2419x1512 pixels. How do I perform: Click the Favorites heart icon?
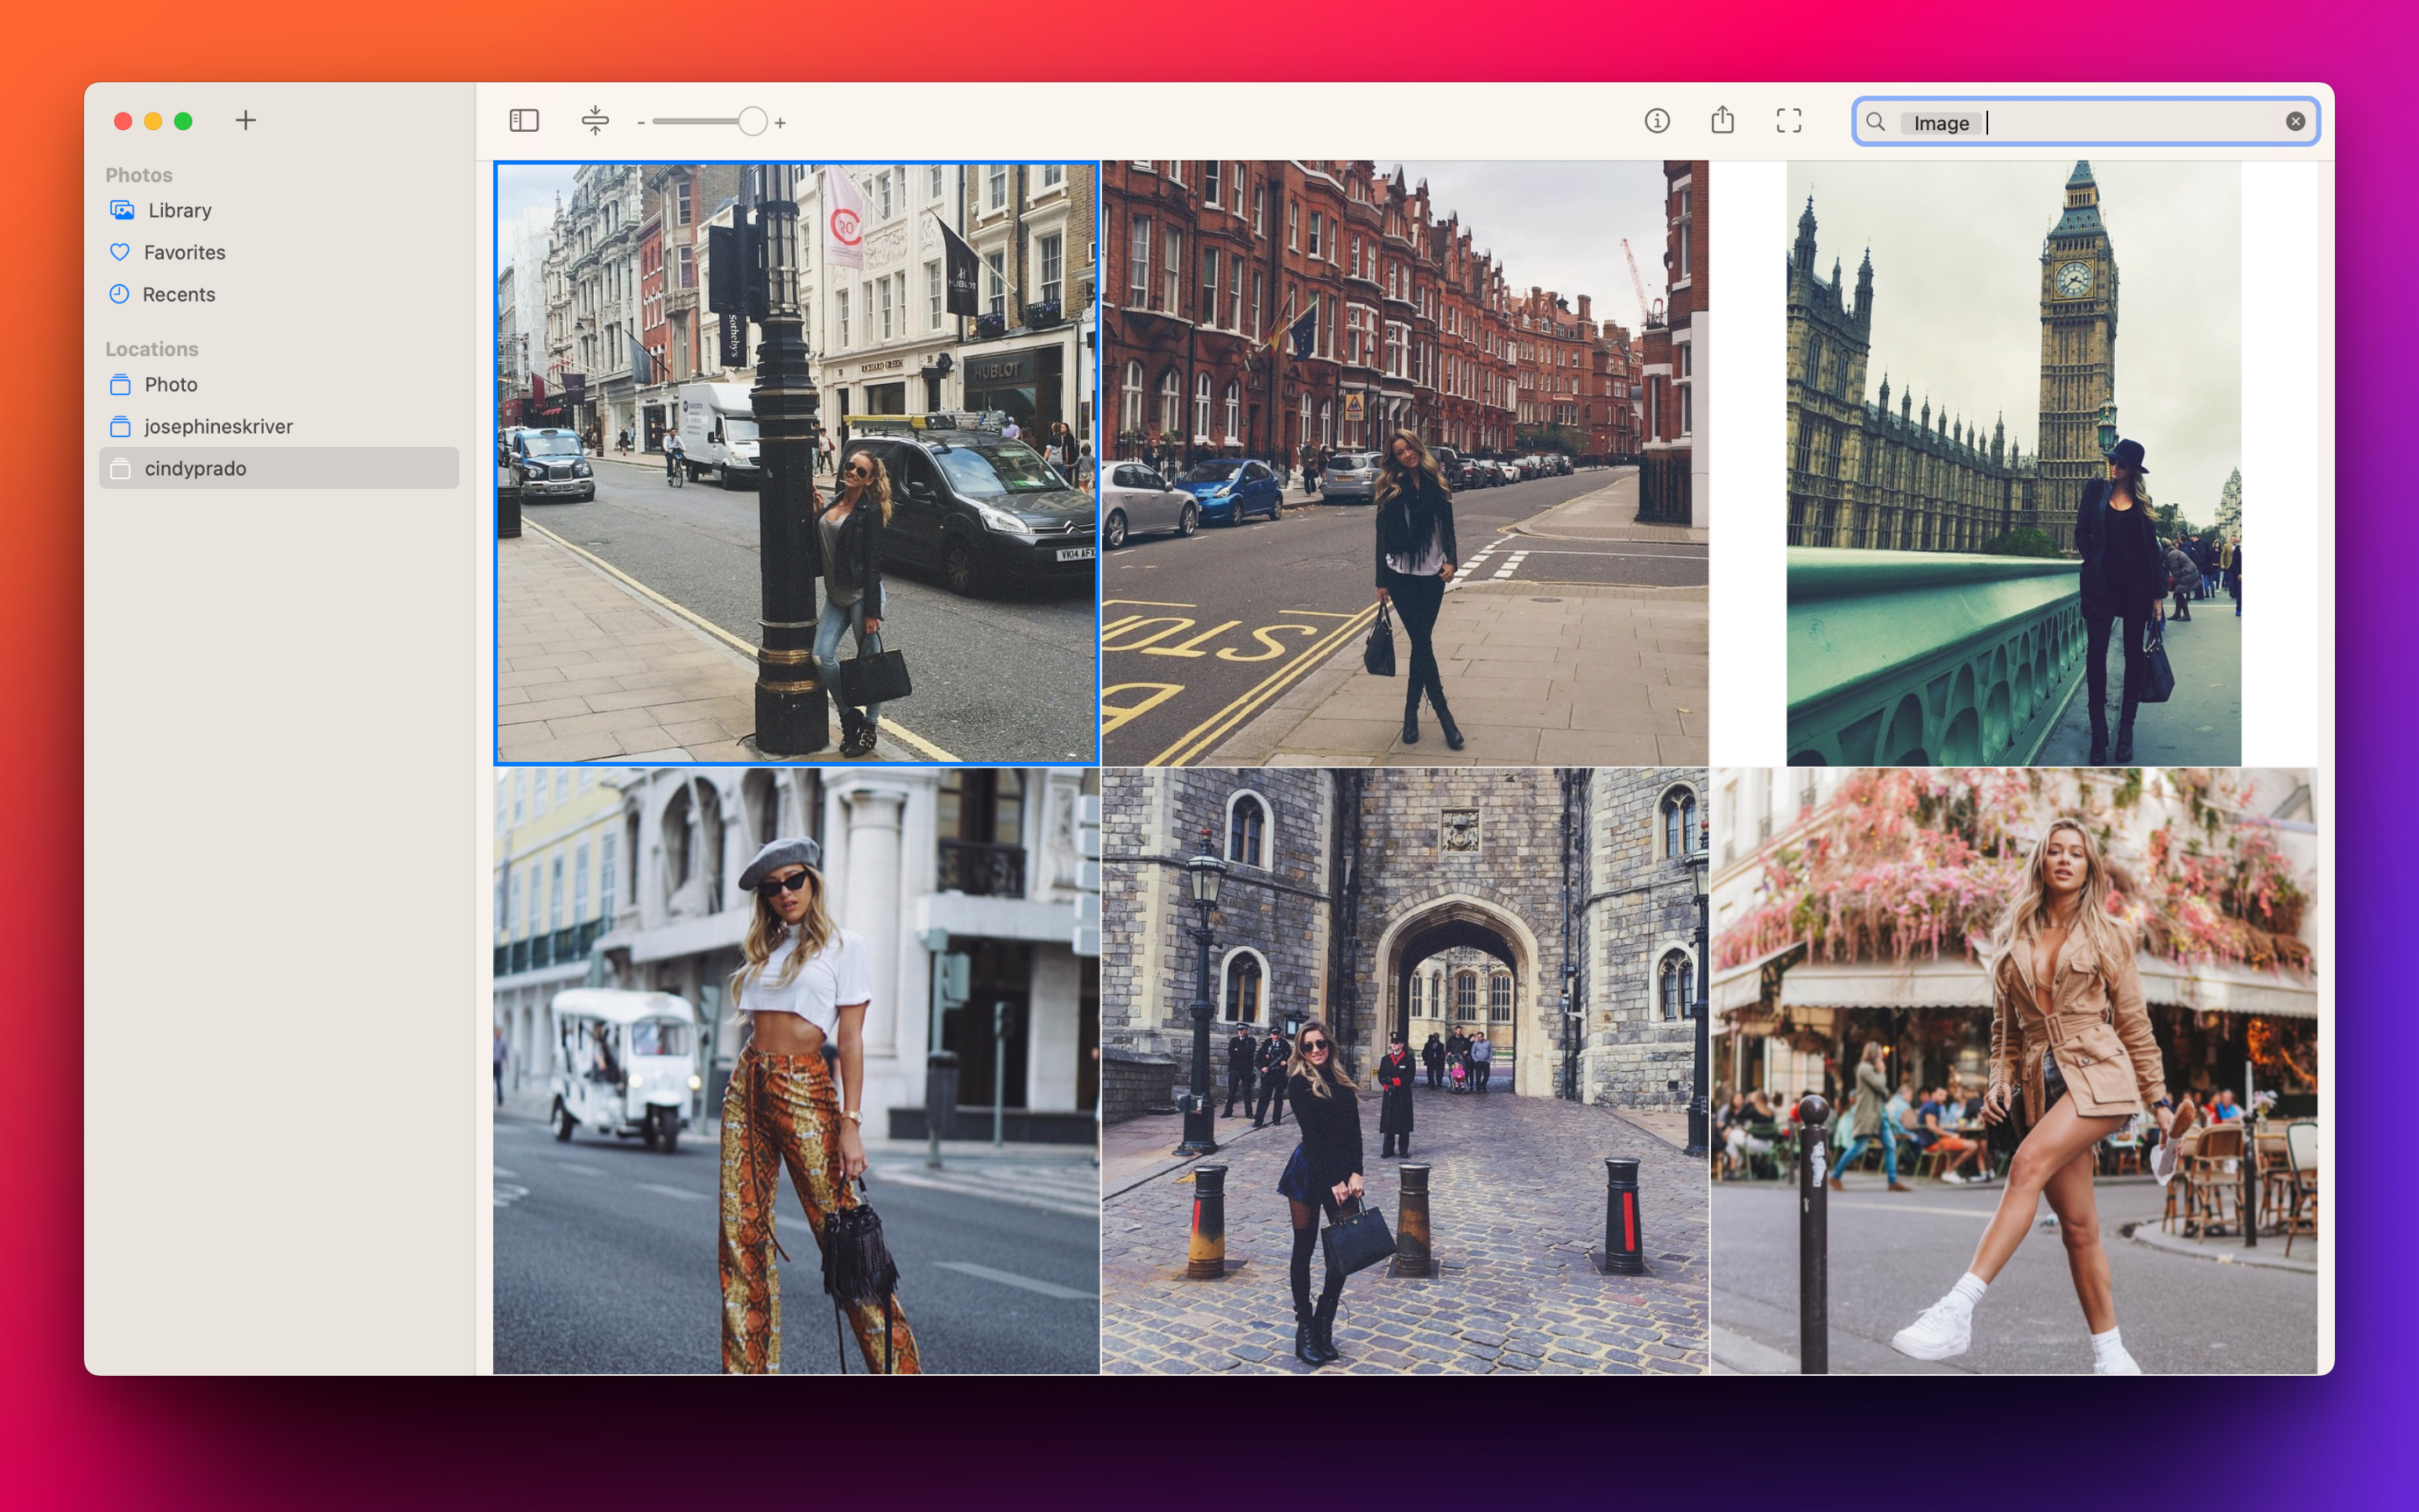coord(120,252)
